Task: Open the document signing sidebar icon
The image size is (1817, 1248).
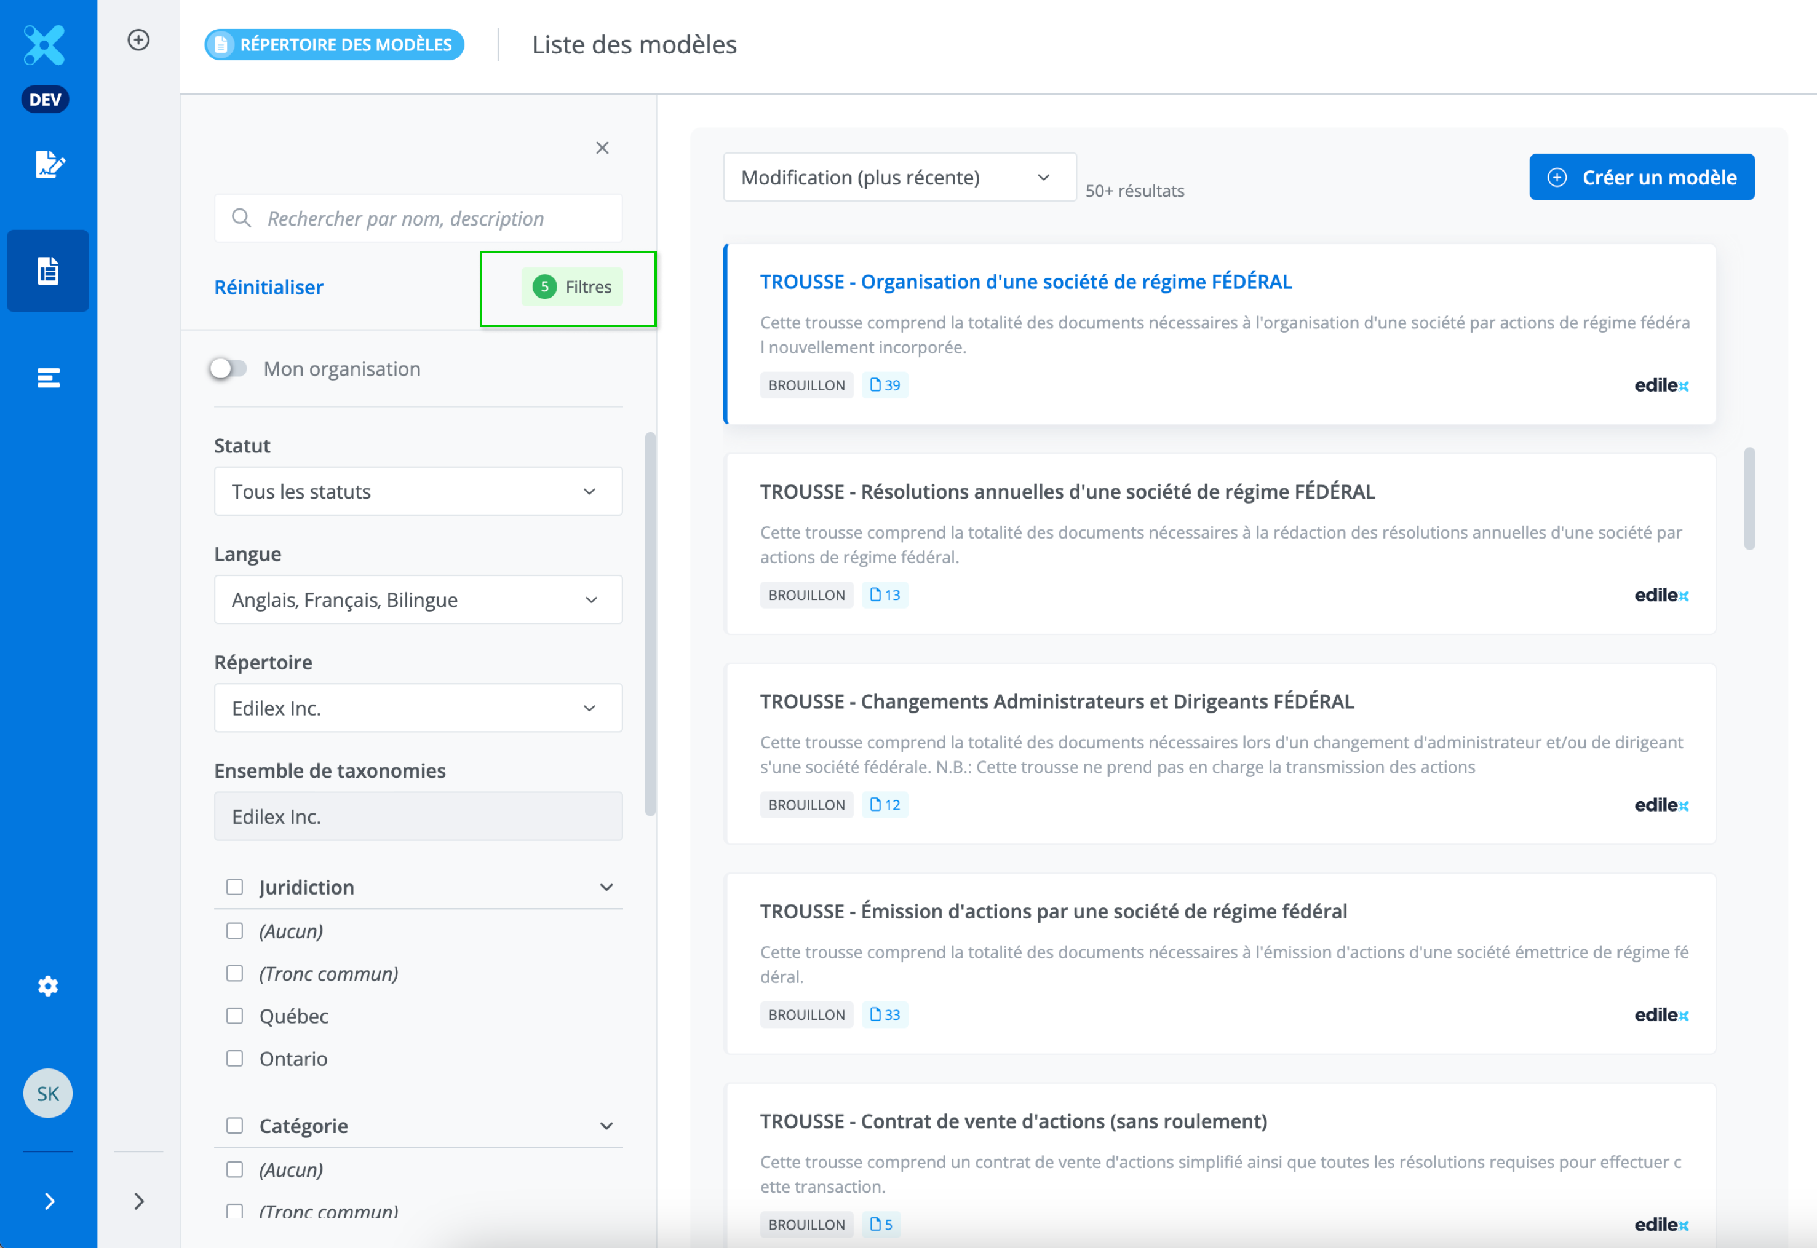Action: [49, 164]
